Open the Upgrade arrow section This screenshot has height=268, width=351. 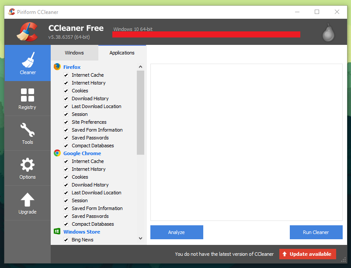(28, 203)
